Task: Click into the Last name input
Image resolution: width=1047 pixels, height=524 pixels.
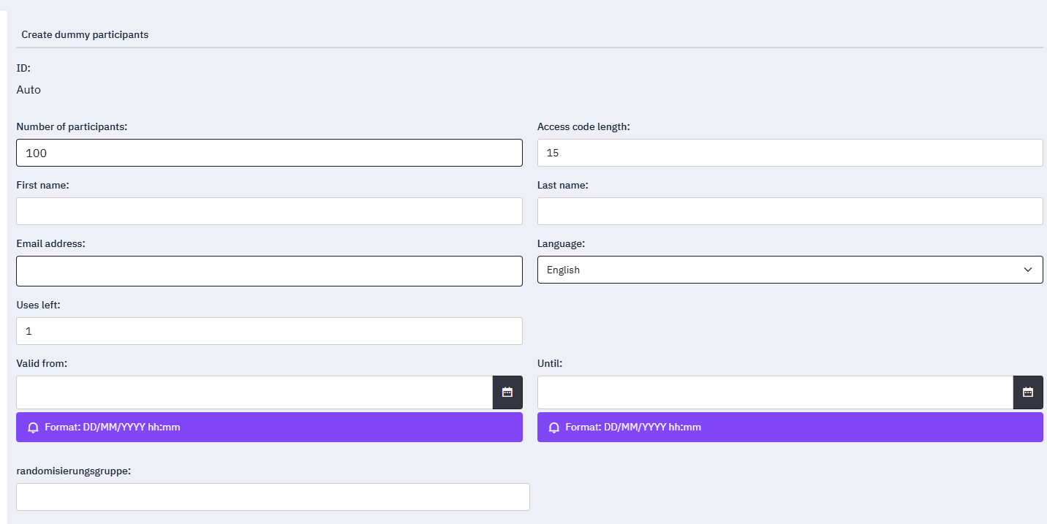Action: (790, 211)
